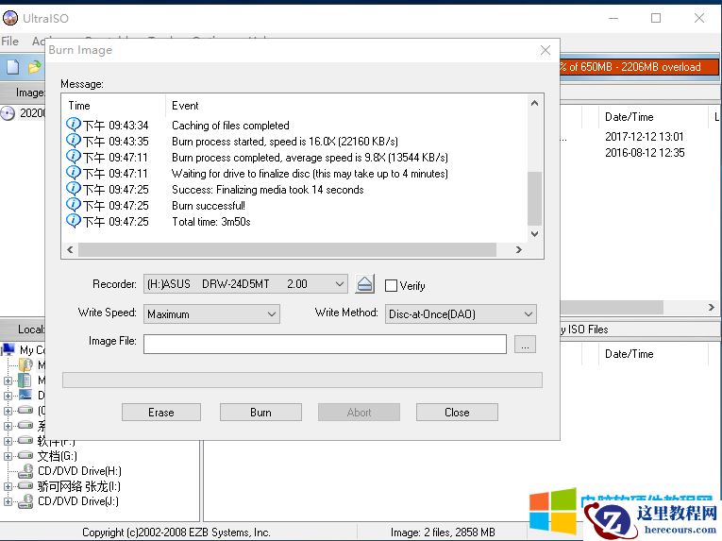Expand the CD/DVD Drive(J:) tree node

[x=8, y=501]
